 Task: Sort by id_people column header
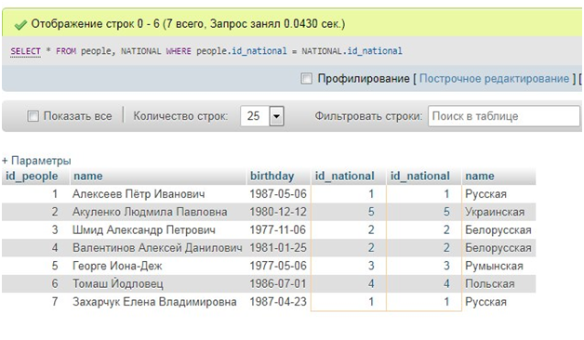pos(32,176)
